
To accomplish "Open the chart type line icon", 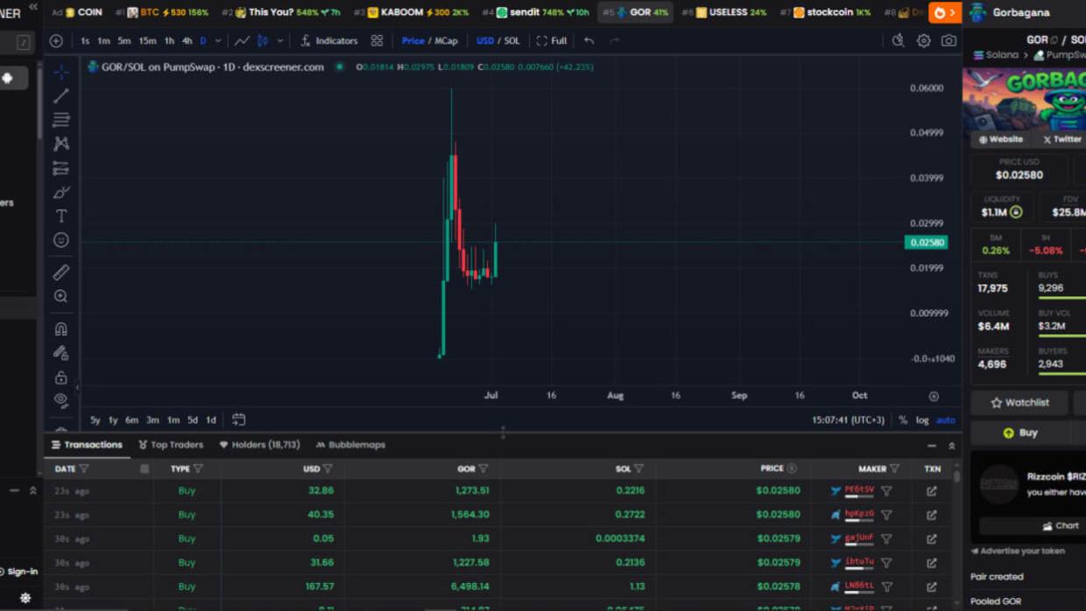I will [242, 40].
